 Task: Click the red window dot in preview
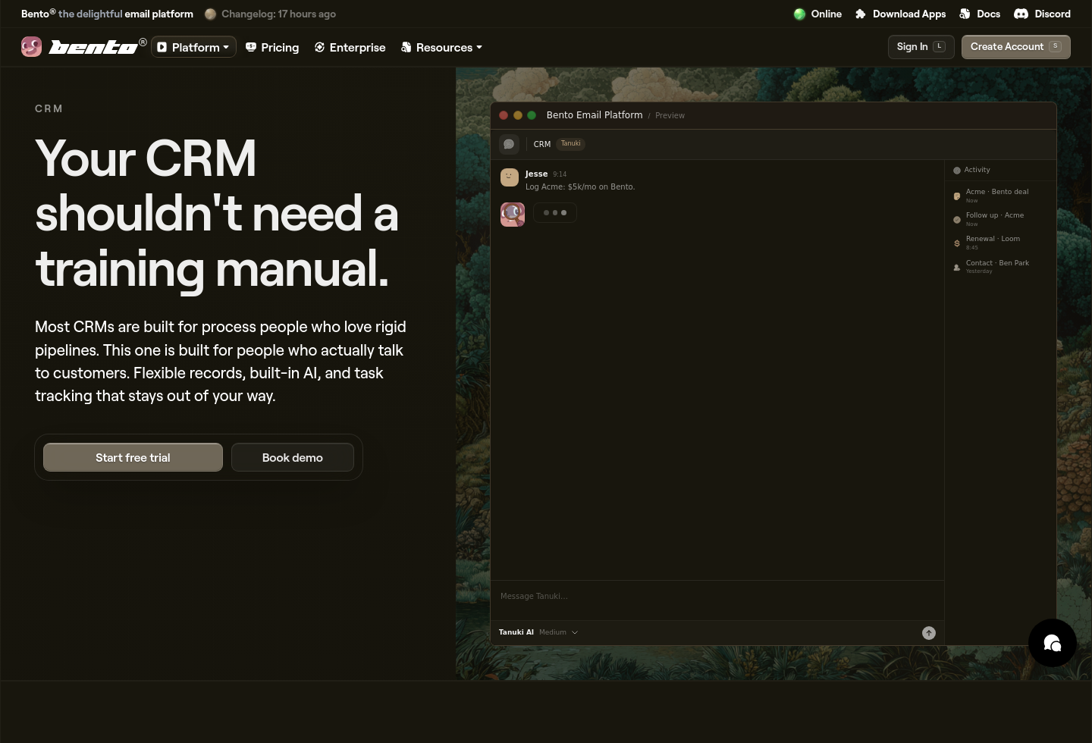tap(504, 115)
